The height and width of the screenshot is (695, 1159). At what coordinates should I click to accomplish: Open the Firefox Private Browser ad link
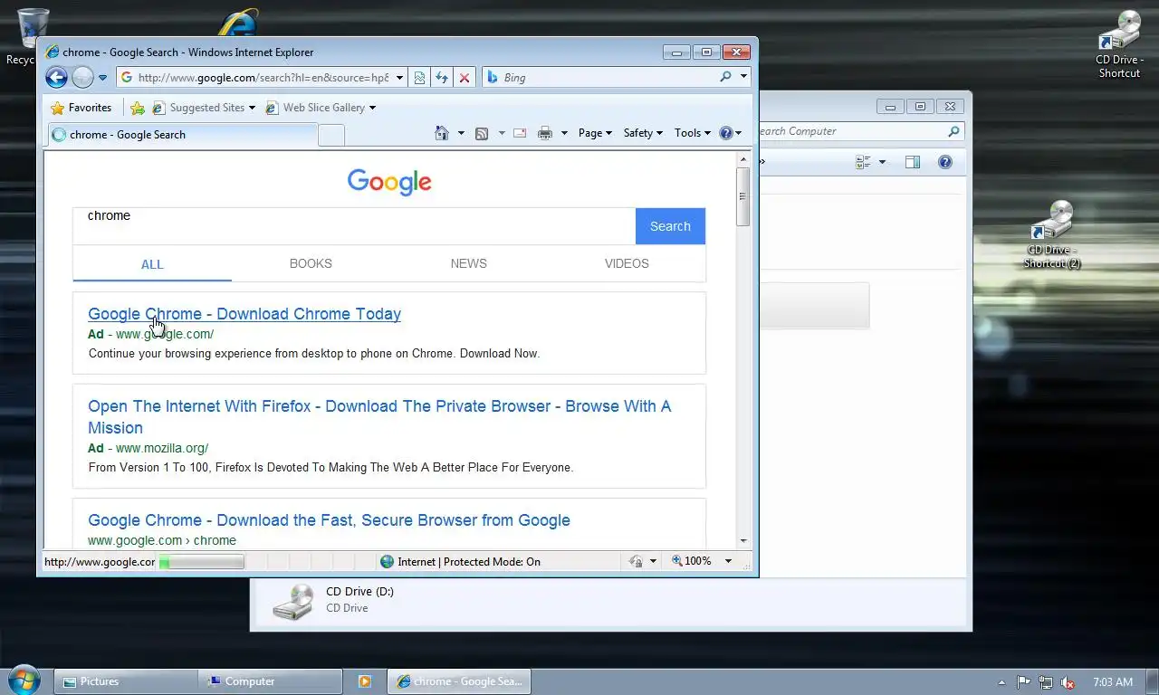pos(379,417)
